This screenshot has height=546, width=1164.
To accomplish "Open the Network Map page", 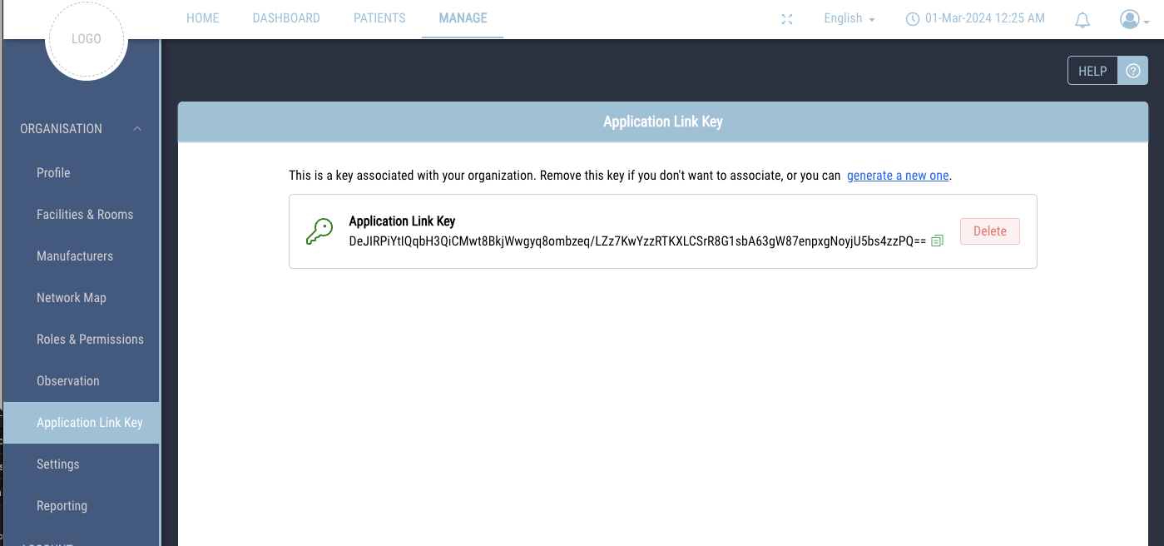I will pyautogui.click(x=72, y=298).
